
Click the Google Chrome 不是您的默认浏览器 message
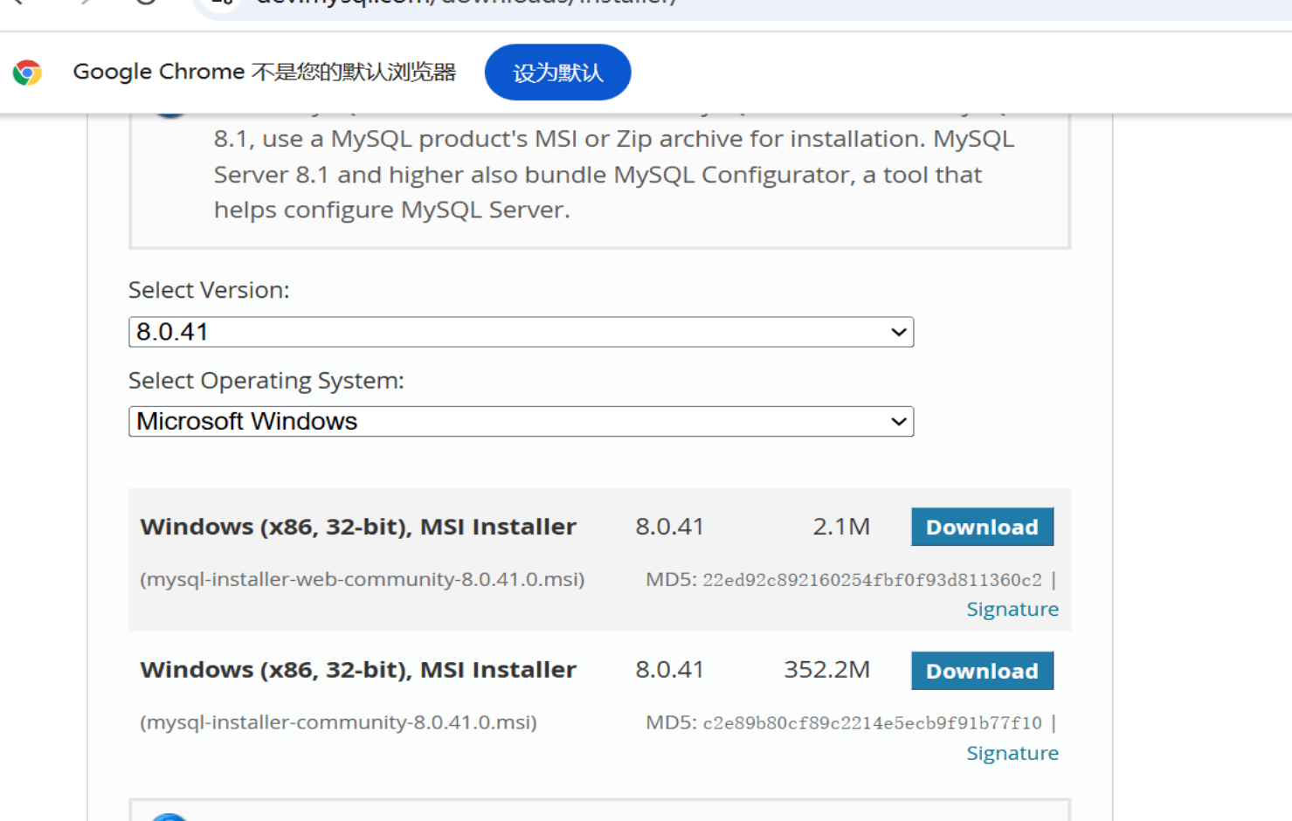coord(265,72)
